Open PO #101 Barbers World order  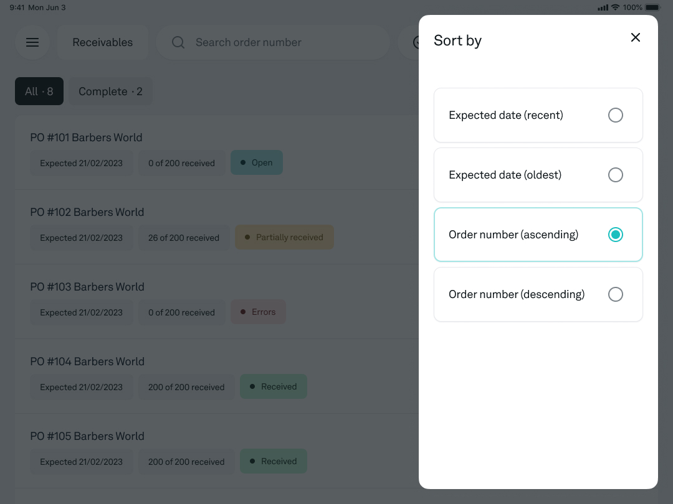pyautogui.click(x=86, y=137)
